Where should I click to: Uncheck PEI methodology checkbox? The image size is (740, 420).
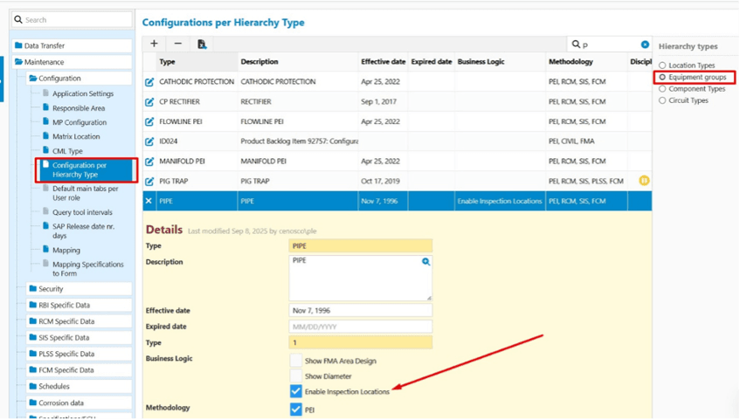coord(296,410)
